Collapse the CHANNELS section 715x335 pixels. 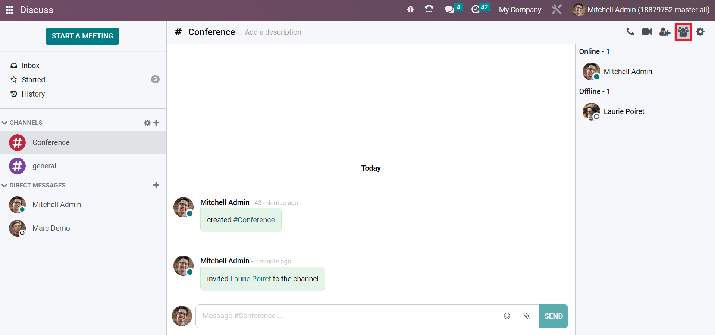pos(22,123)
